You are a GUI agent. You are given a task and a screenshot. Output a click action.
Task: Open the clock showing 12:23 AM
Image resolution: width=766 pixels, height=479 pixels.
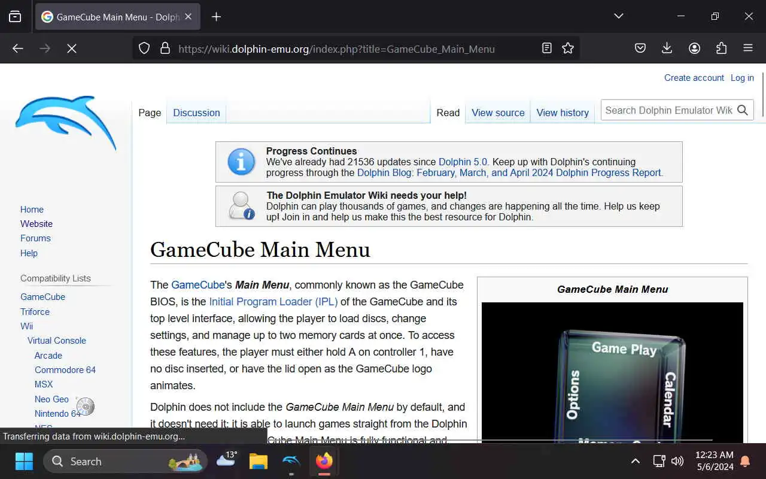(x=715, y=461)
